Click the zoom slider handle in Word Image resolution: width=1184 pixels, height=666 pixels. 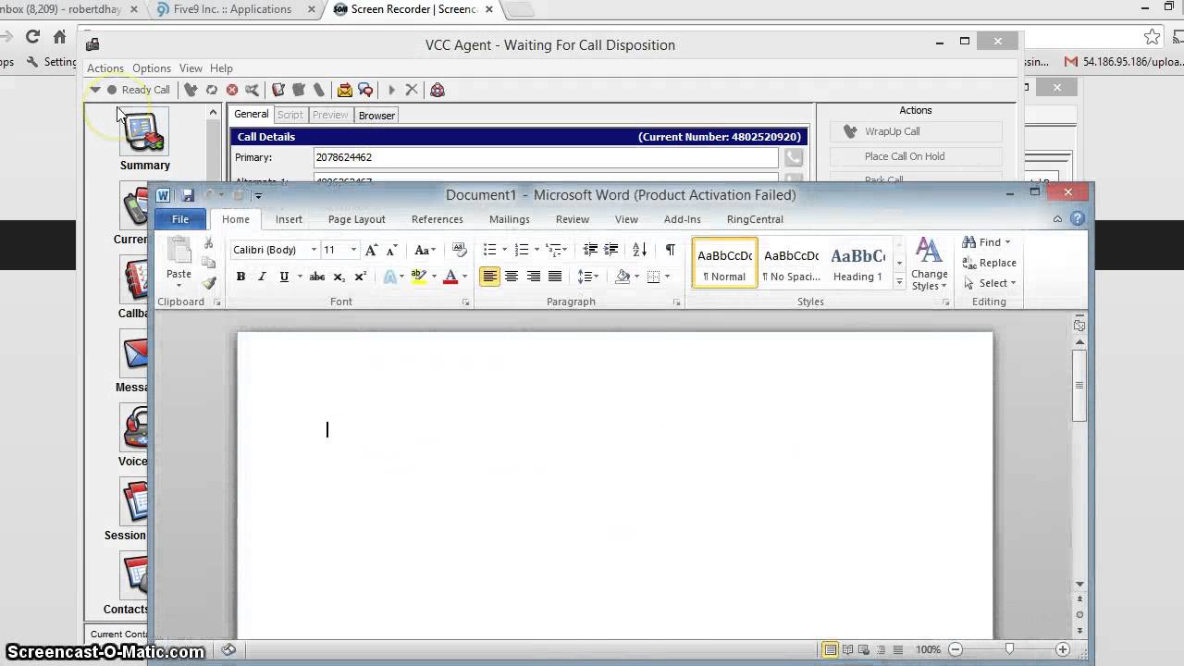point(1009,649)
